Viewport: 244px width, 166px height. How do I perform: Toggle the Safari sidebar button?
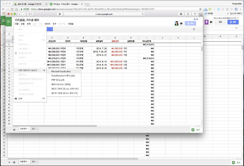(x=30, y=14)
